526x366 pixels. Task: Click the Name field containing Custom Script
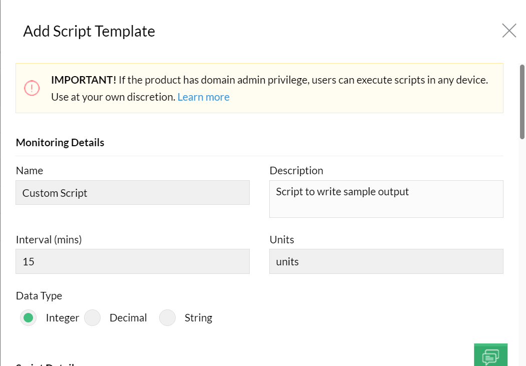click(133, 193)
